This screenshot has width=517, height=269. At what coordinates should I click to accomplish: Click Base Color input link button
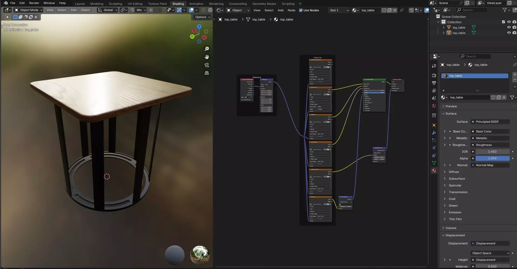click(x=490, y=131)
